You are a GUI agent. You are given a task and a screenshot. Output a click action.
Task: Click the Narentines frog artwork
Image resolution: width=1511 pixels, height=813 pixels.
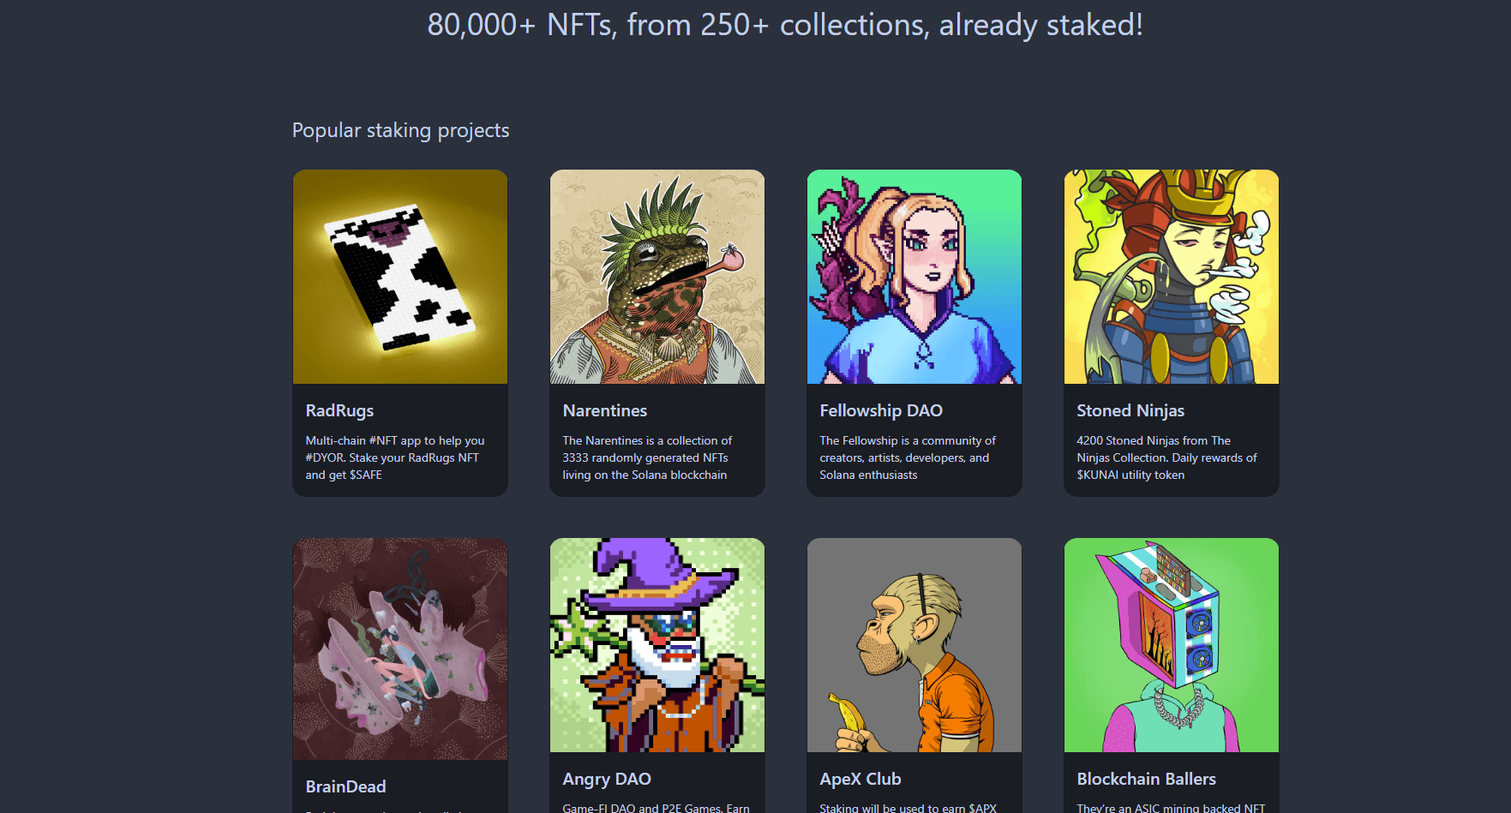pos(657,277)
